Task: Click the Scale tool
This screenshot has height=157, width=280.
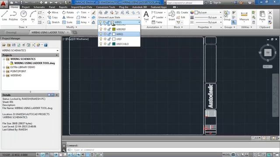Action: click(x=67, y=22)
